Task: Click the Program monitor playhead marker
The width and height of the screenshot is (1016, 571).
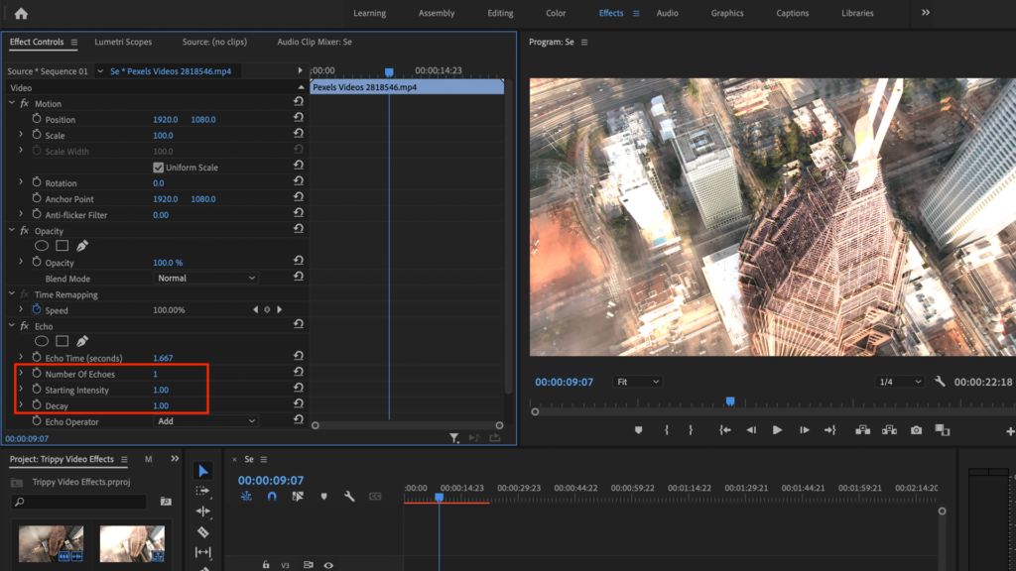Action: [729, 401]
